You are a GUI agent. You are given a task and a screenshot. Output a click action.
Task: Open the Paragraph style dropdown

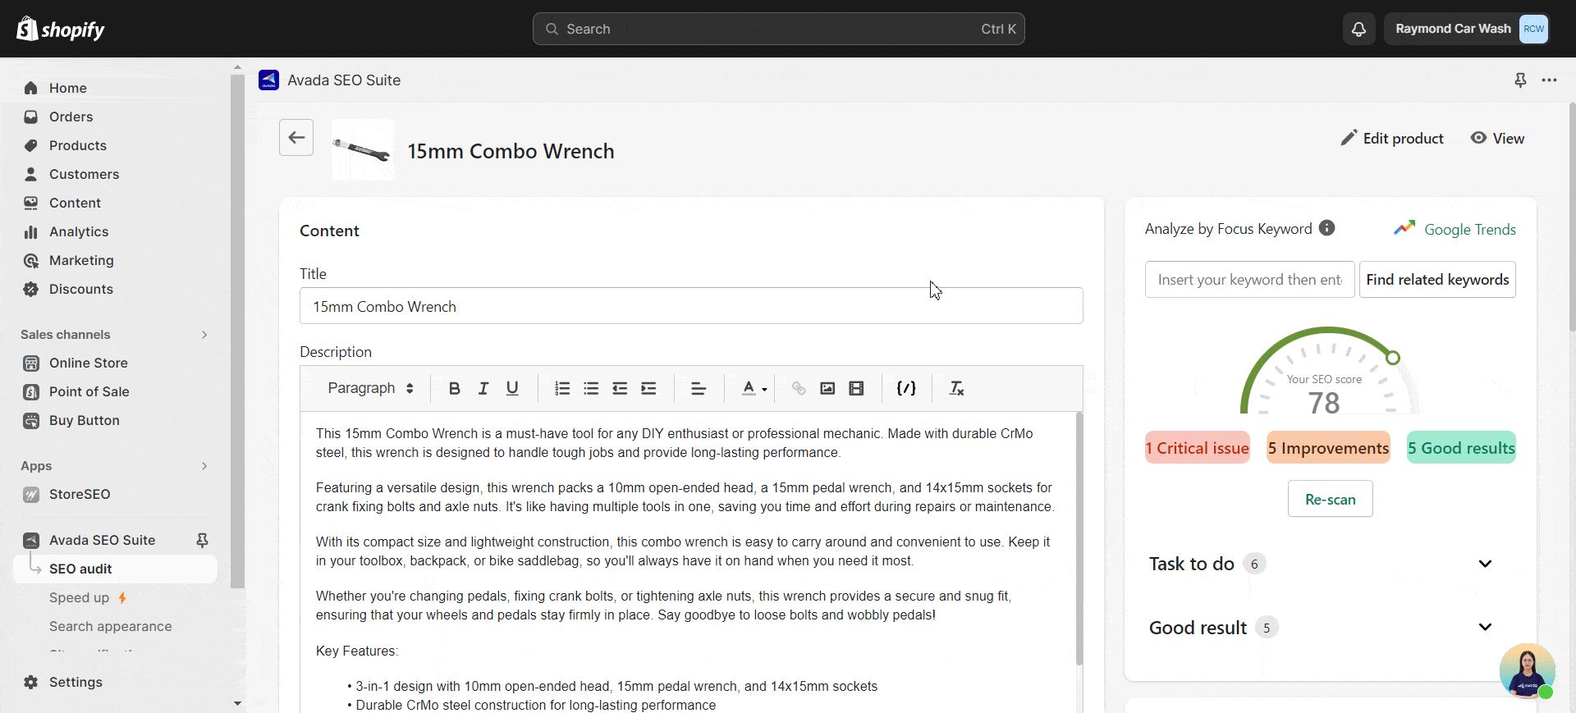pos(370,388)
